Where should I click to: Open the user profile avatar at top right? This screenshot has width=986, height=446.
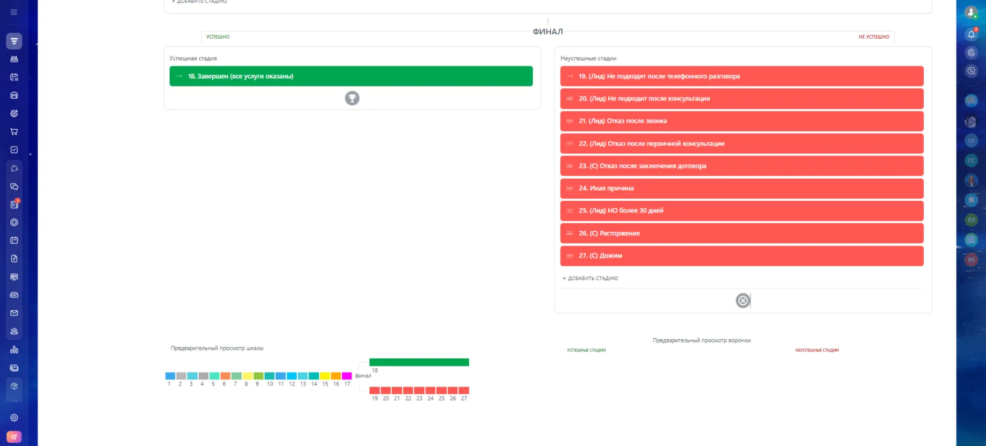(x=970, y=12)
